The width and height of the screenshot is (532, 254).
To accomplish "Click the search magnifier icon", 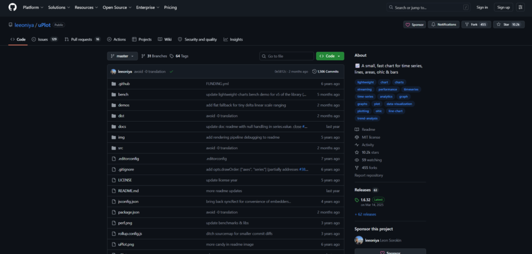I will [x=391, y=7].
